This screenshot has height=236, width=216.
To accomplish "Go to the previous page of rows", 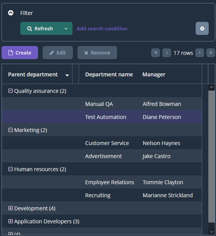I will tap(167, 53).
